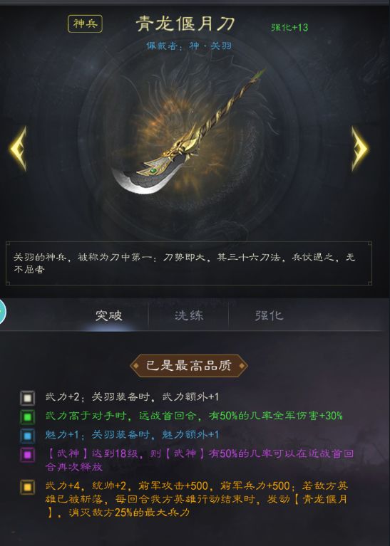Screen dimensions: 390x546
Task: Select the green quality square icon
Action: (27, 417)
